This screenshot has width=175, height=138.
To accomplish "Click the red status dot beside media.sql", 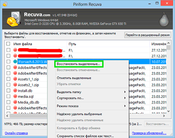I will (x=15, y=96).
